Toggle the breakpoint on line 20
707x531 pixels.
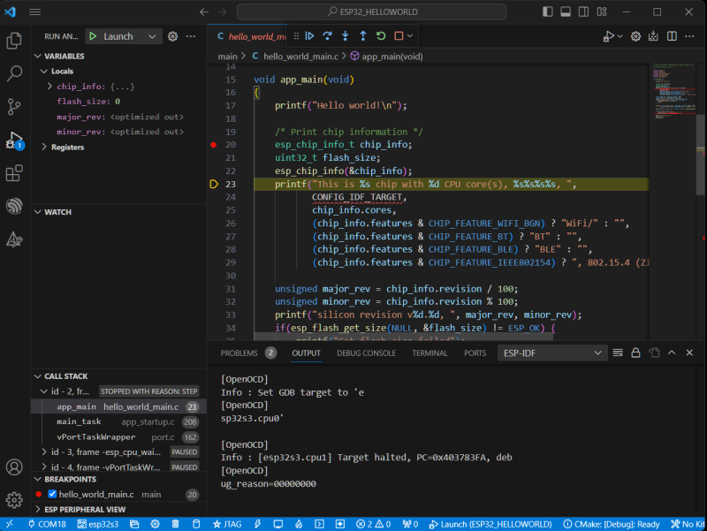coord(214,144)
